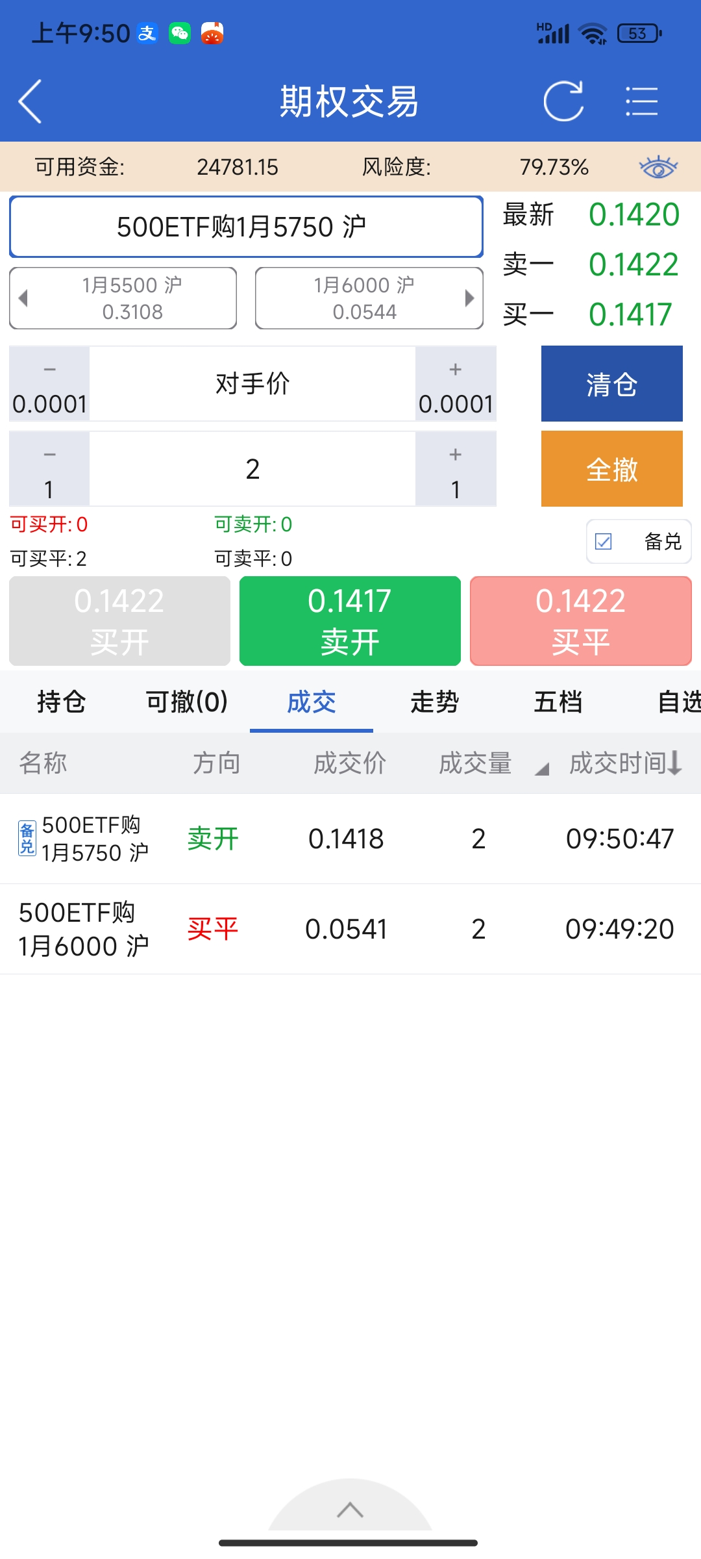Refresh the options trading page
701x1559 pixels.
pyautogui.click(x=563, y=101)
